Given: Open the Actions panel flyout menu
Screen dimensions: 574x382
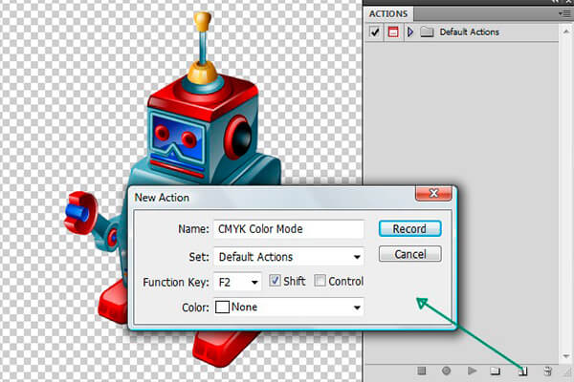Looking at the screenshot, I should pyautogui.click(x=565, y=13).
